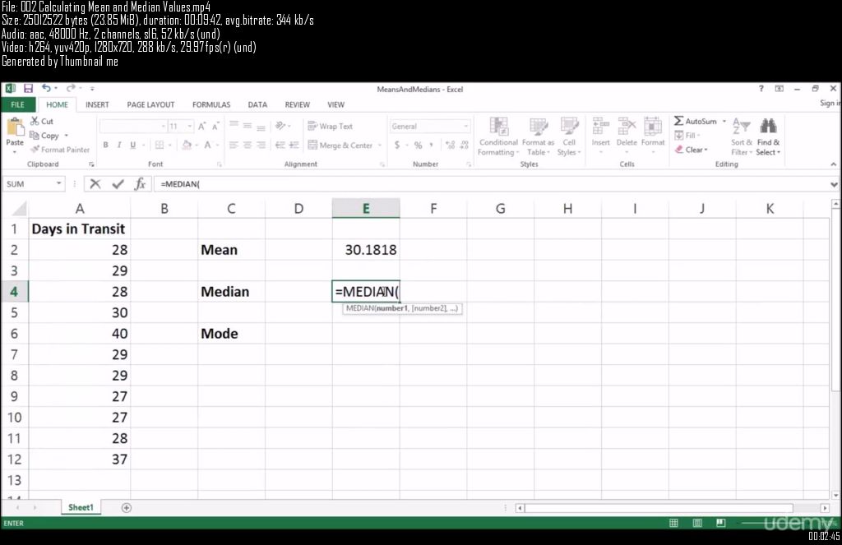842x545 pixels.
Task: Click Wrap Text button
Action: point(330,127)
